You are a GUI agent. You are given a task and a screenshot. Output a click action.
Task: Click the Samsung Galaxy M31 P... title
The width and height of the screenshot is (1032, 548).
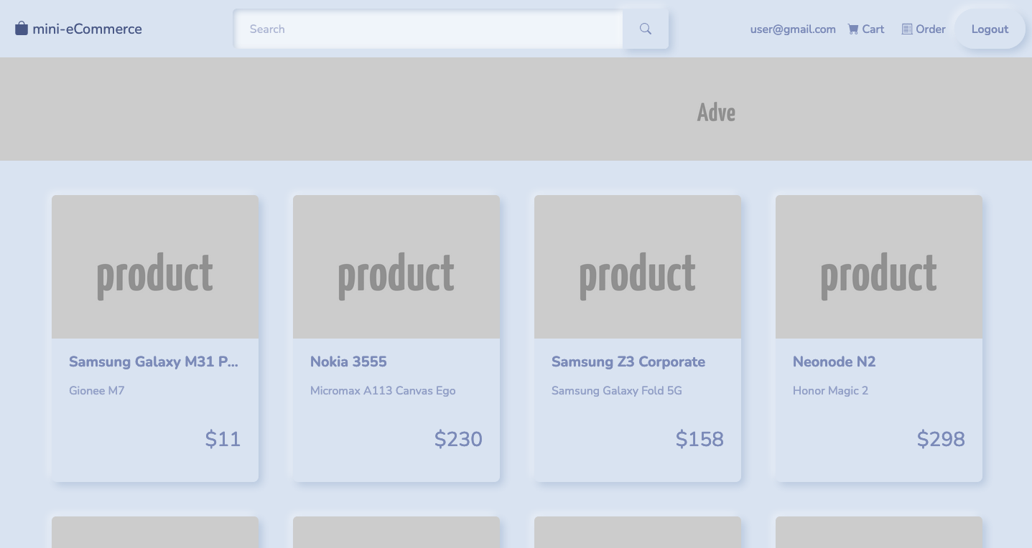(154, 362)
